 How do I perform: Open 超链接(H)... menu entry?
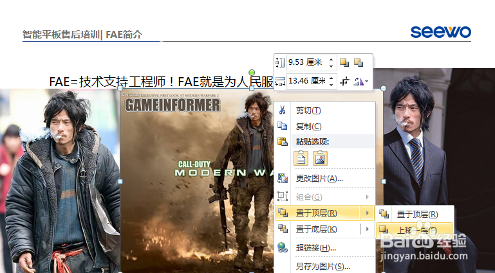coord(325,248)
